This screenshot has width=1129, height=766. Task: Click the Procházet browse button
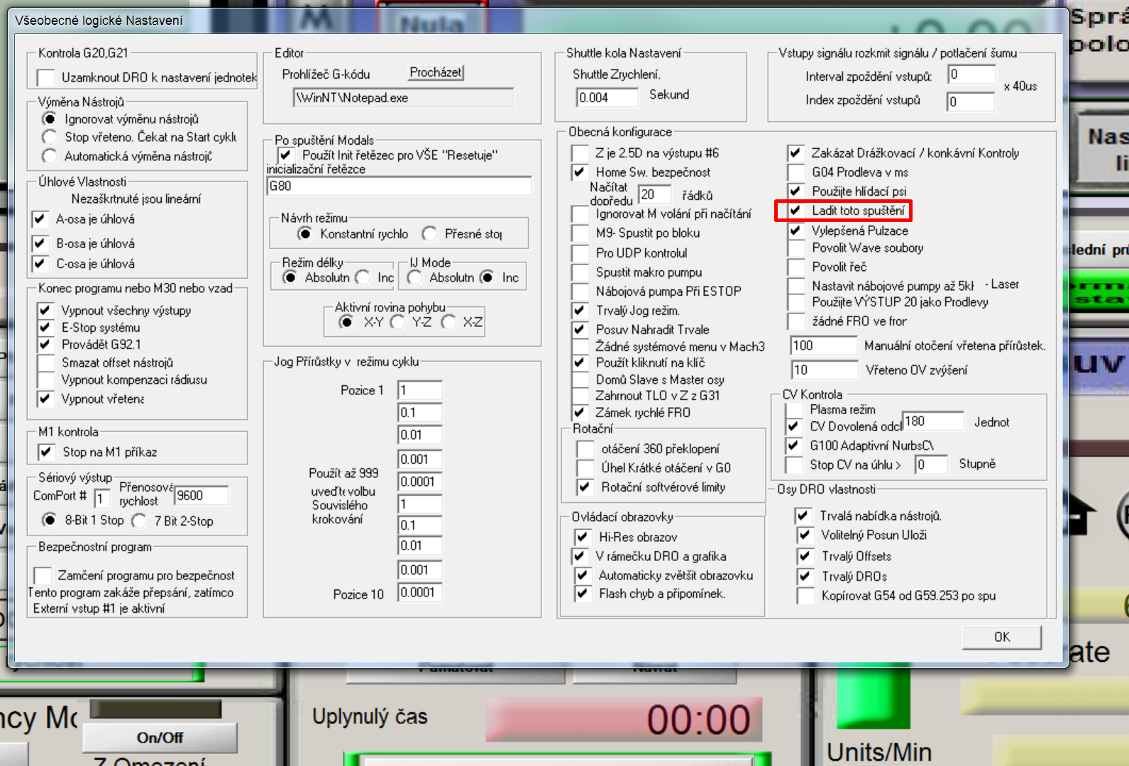point(436,72)
